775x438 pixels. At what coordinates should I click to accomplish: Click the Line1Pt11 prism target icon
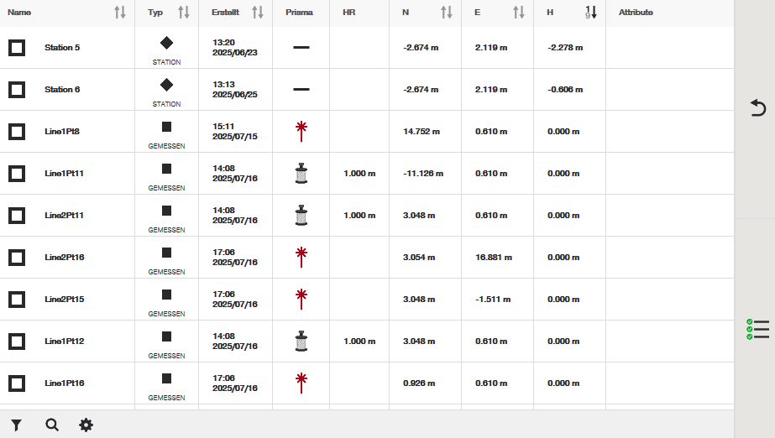point(301,174)
